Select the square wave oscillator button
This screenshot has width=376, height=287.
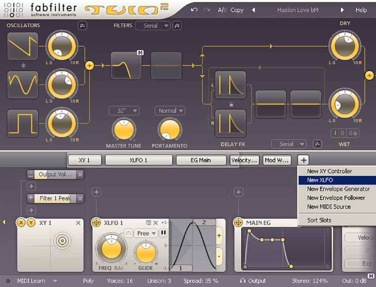click(x=23, y=123)
